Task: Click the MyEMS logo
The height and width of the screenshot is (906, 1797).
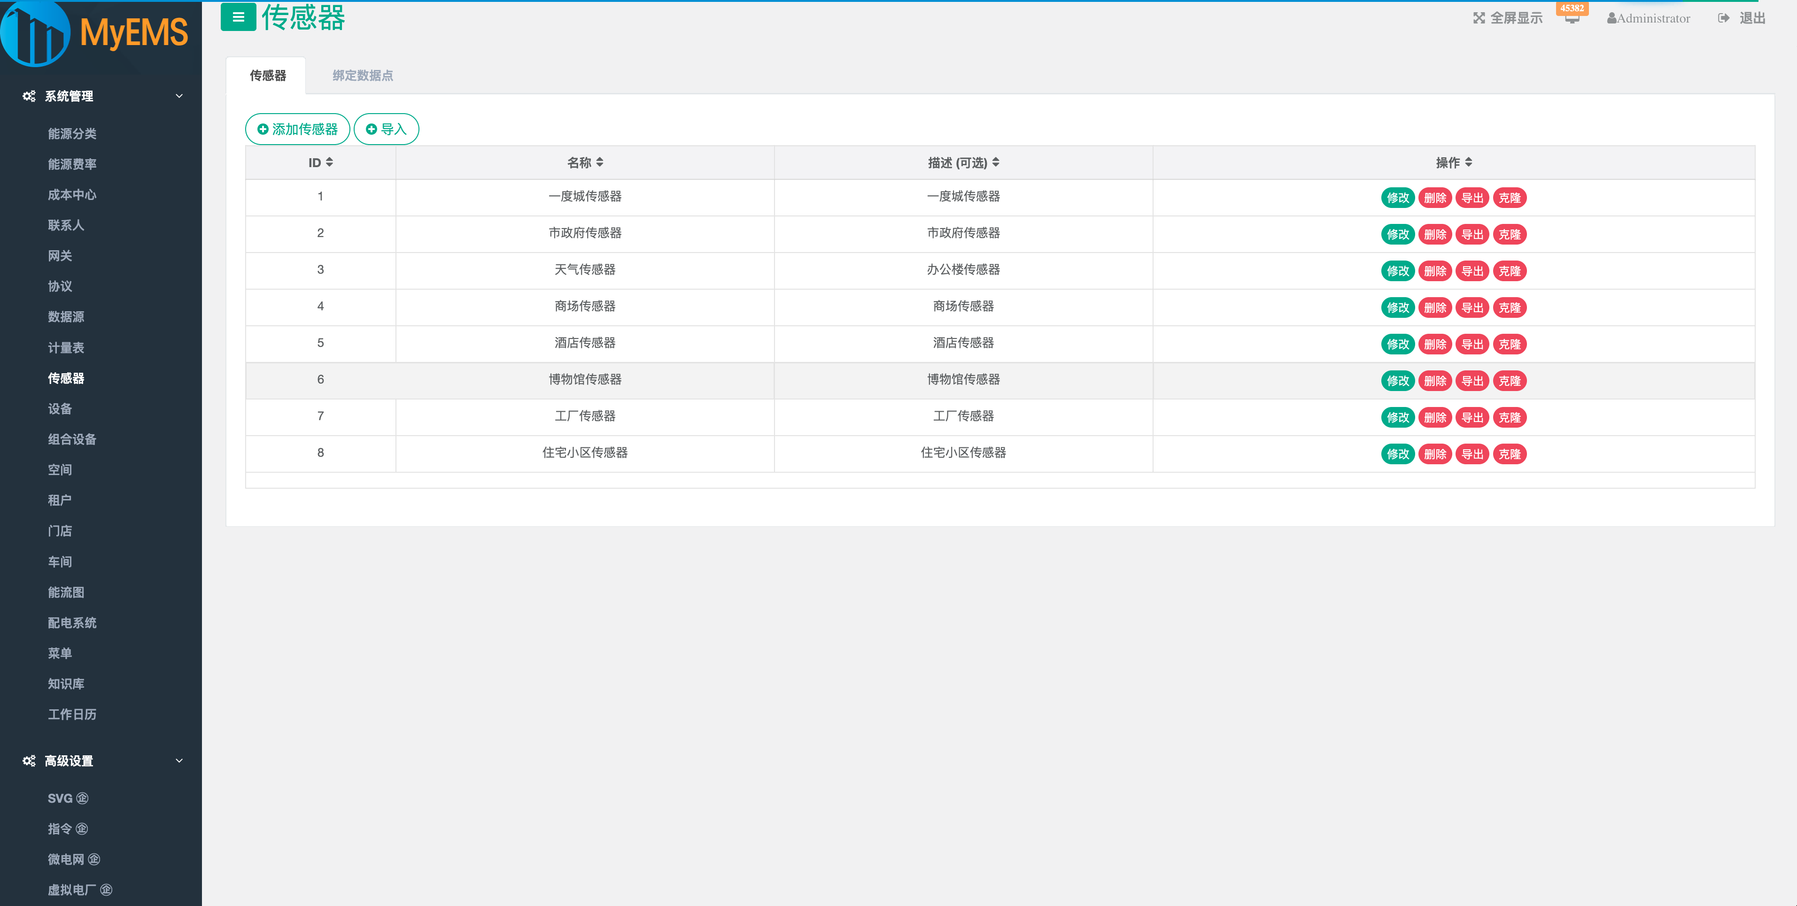Action: coord(95,33)
